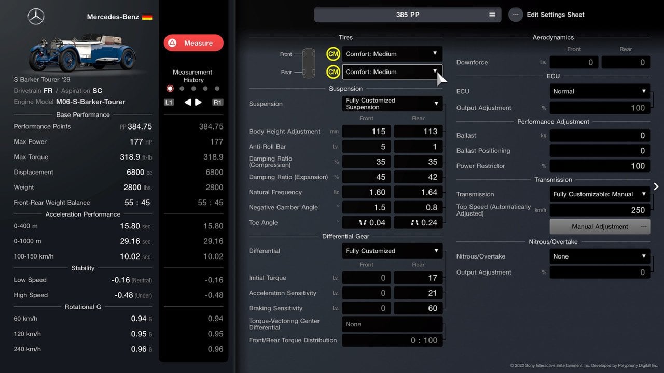Click the L1 history shoulder icon
This screenshot has width=664, height=373.
(169, 103)
